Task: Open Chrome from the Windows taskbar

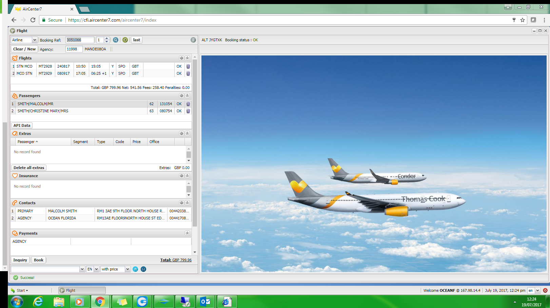Action: tap(100, 302)
